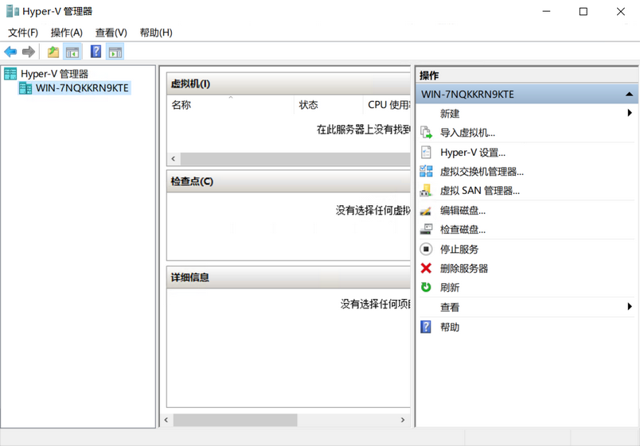
Task: Open the 帮助(H) menu
Action: [x=156, y=33]
